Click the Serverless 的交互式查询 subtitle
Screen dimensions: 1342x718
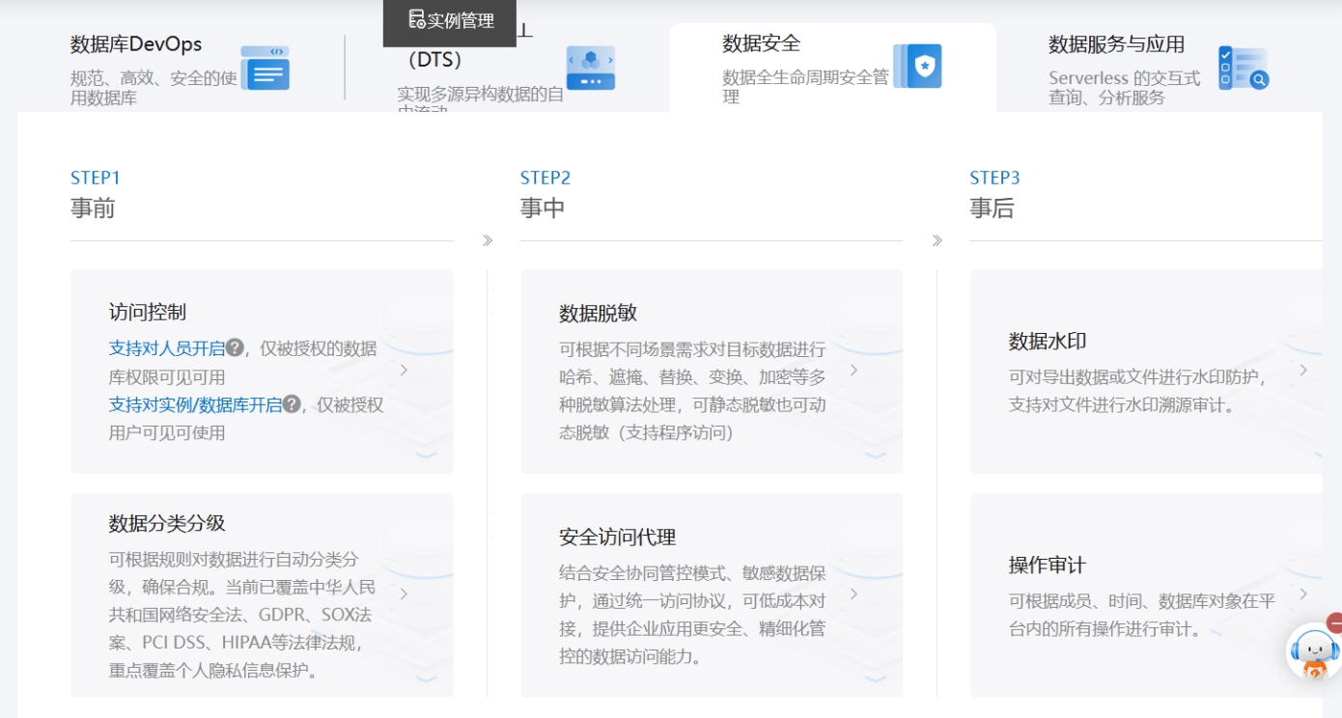tap(1125, 88)
